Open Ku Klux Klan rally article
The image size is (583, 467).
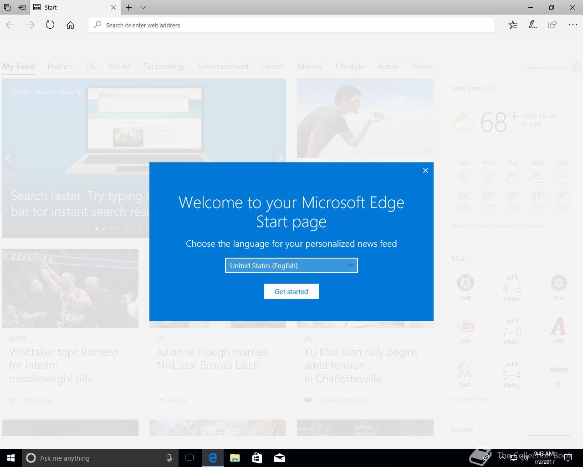pyautogui.click(x=361, y=365)
